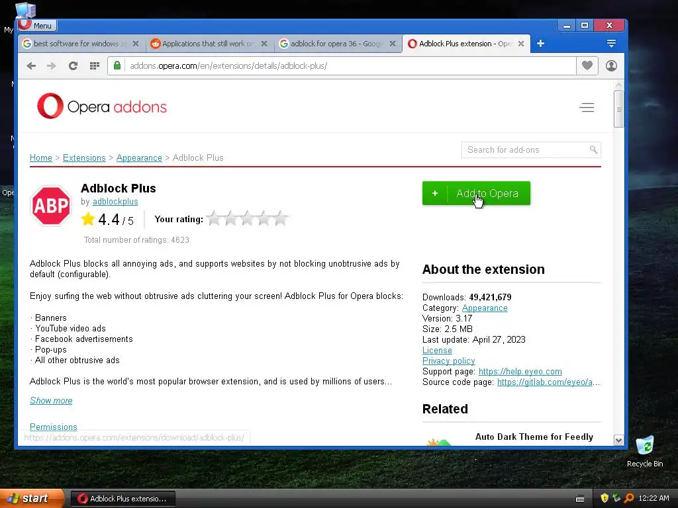Click the scrollbar down arrow
Screen dimensions: 678x508
[619, 440]
